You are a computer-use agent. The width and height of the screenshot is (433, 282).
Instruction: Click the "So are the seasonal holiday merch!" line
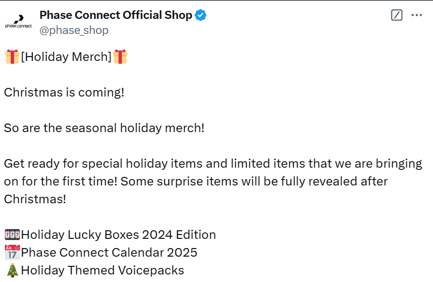(104, 128)
